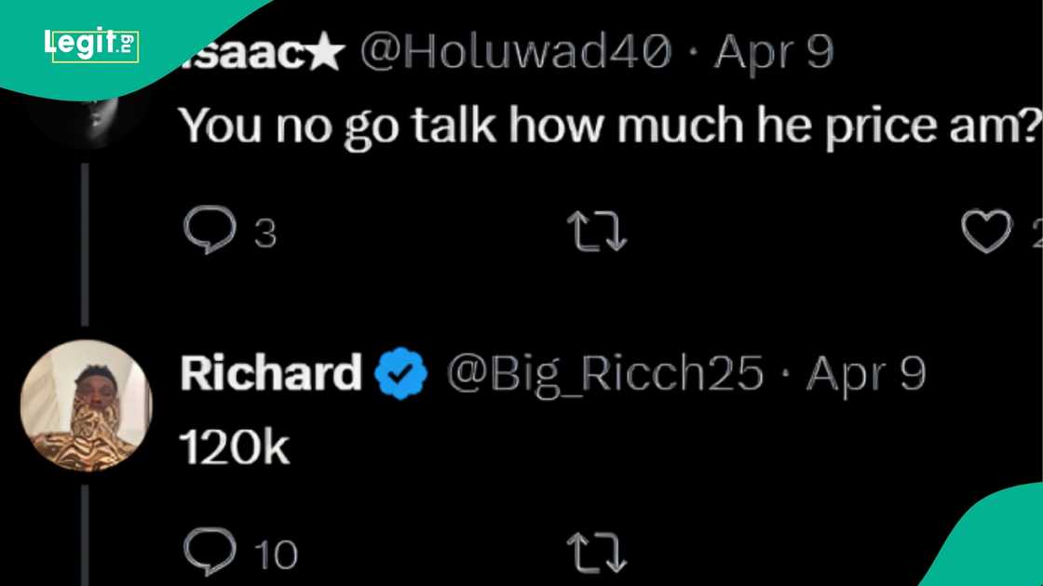Click the reply count of 10
The height and width of the screenshot is (586, 1043).
(x=277, y=555)
